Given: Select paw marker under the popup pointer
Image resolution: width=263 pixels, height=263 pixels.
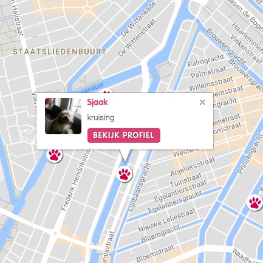Looking at the screenshot, I should [125, 174].
